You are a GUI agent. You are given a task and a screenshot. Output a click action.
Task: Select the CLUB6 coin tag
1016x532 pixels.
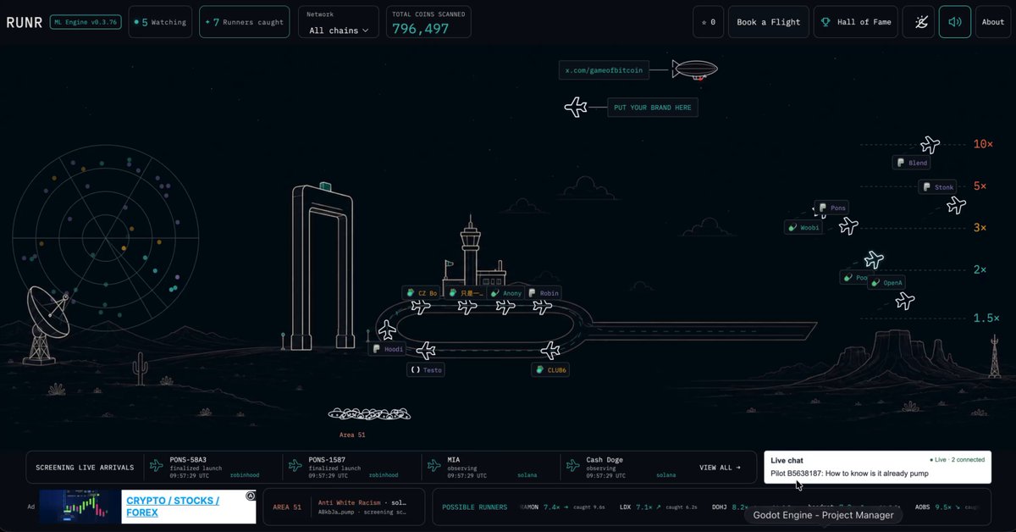pyautogui.click(x=550, y=370)
